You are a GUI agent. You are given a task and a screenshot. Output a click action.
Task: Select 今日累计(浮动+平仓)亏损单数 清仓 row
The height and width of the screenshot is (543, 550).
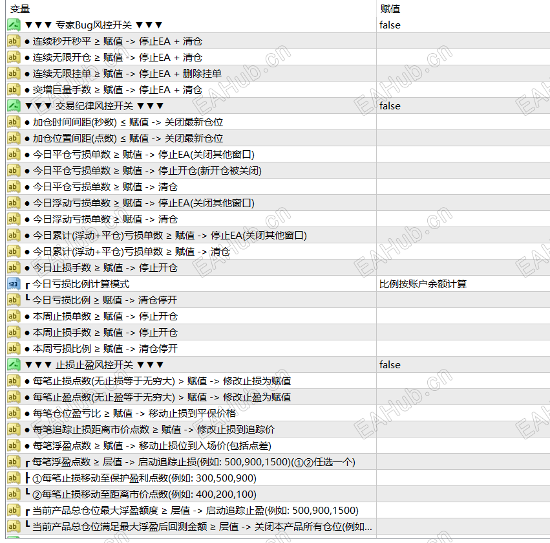(127, 252)
